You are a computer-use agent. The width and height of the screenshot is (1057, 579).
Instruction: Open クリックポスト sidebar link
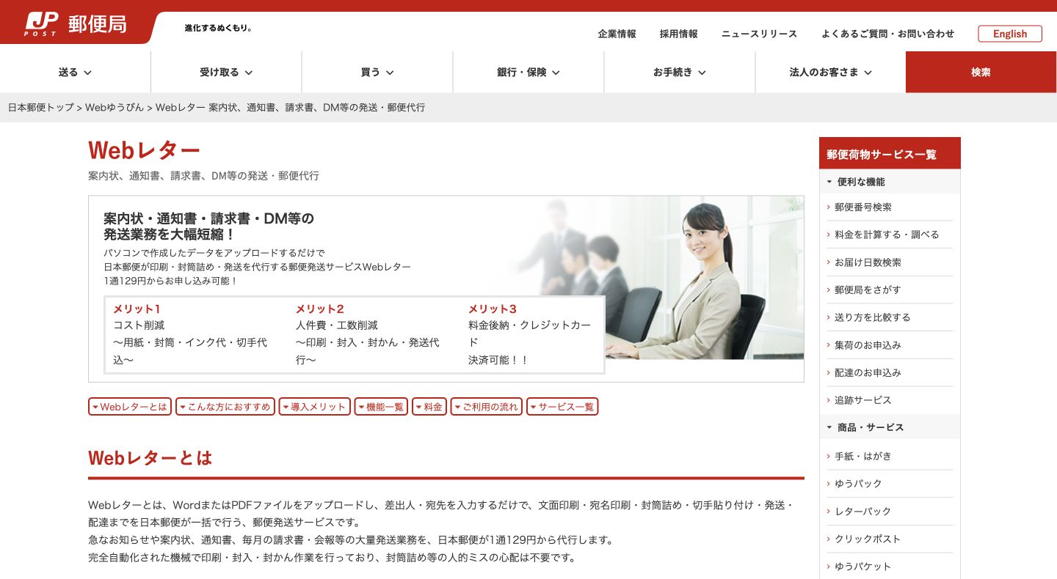[868, 539]
